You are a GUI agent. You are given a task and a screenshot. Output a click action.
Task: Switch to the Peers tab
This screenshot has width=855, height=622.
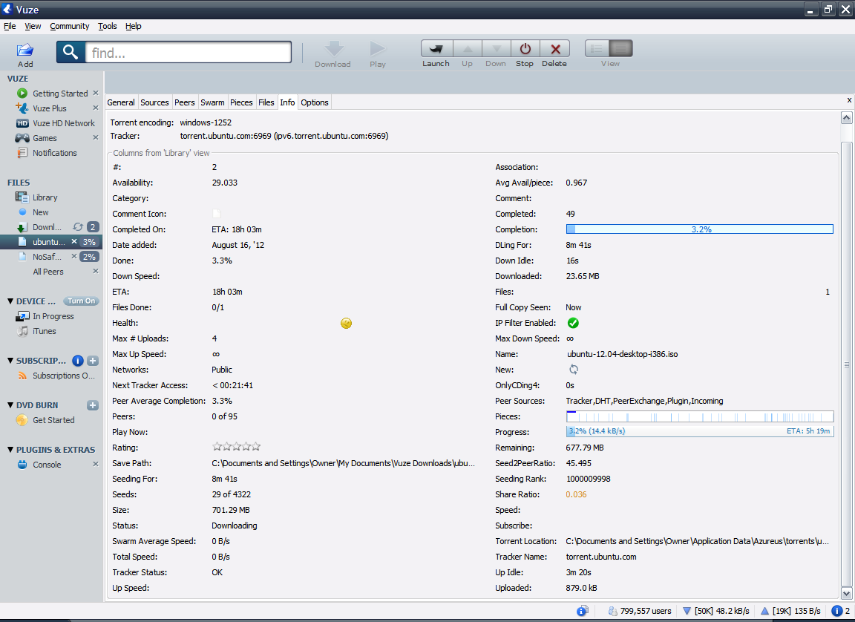coord(185,102)
